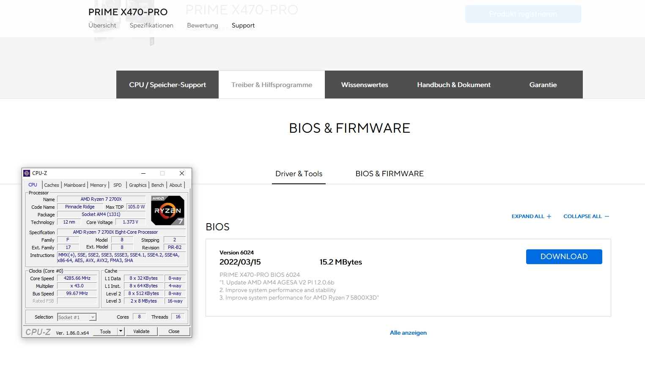Open the Spezifikationen page link
645x374 pixels.
151,25
